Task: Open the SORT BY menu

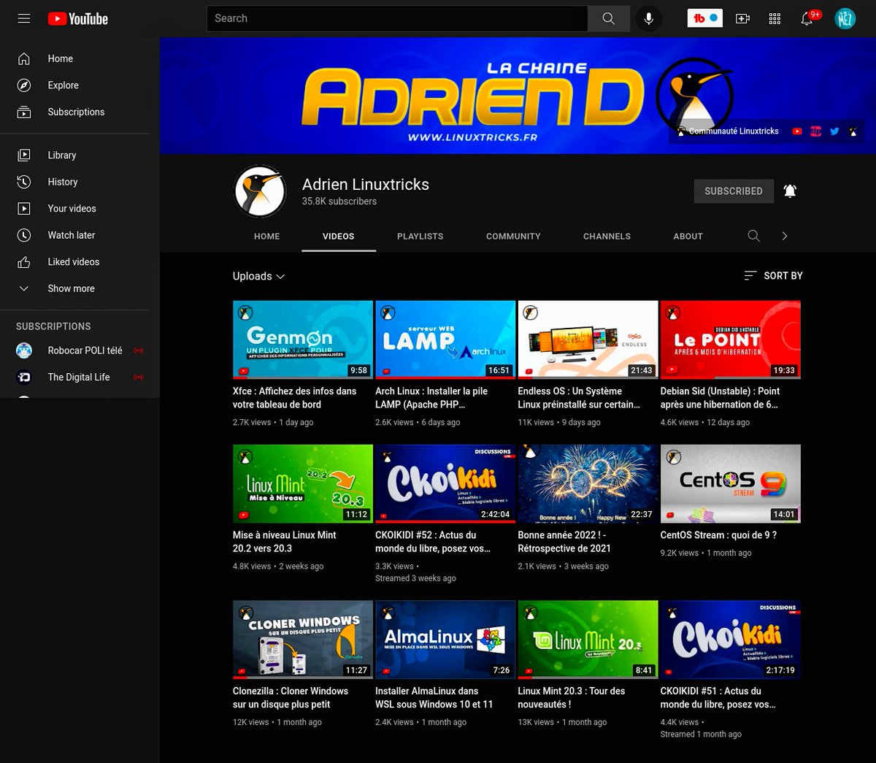Action: coord(773,276)
